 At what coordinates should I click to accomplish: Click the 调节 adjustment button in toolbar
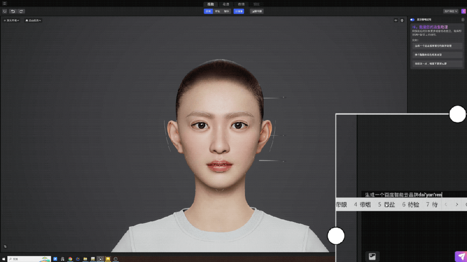click(227, 11)
